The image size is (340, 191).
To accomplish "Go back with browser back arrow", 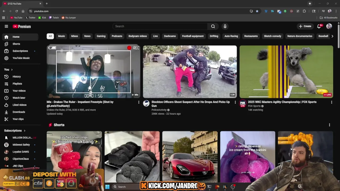I will pyautogui.click(x=4, y=11).
